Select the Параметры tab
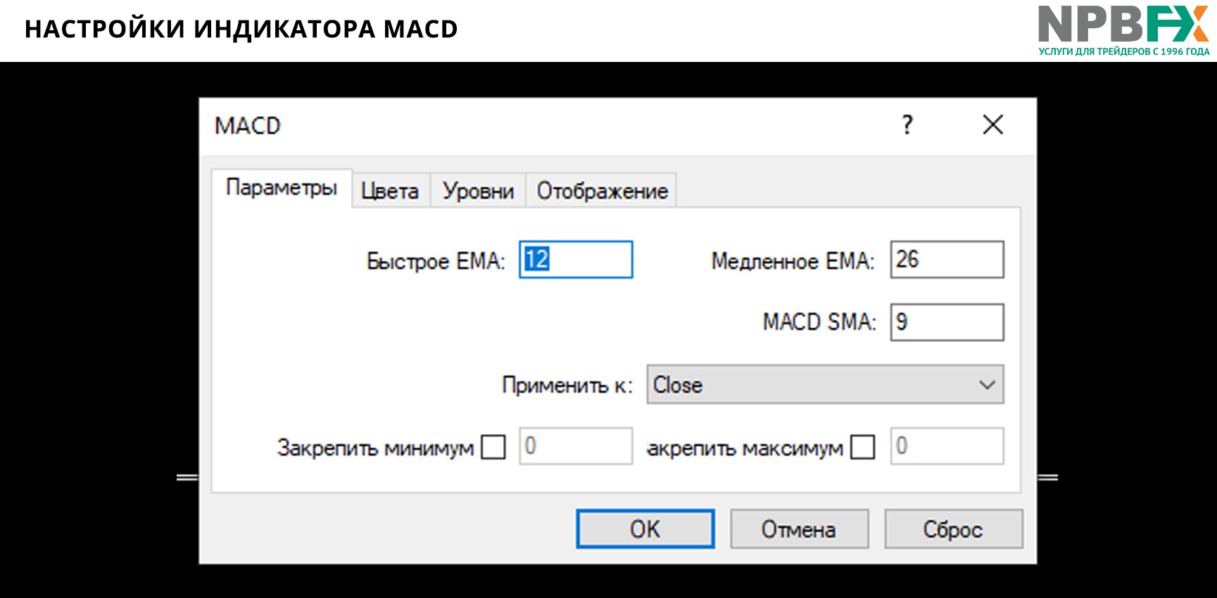This screenshot has height=598, width=1217. coord(282,188)
